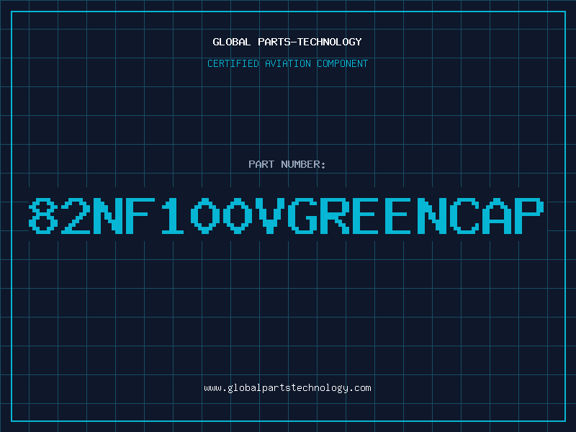Click the word PART in the label
The image size is (576, 432).
260,164
